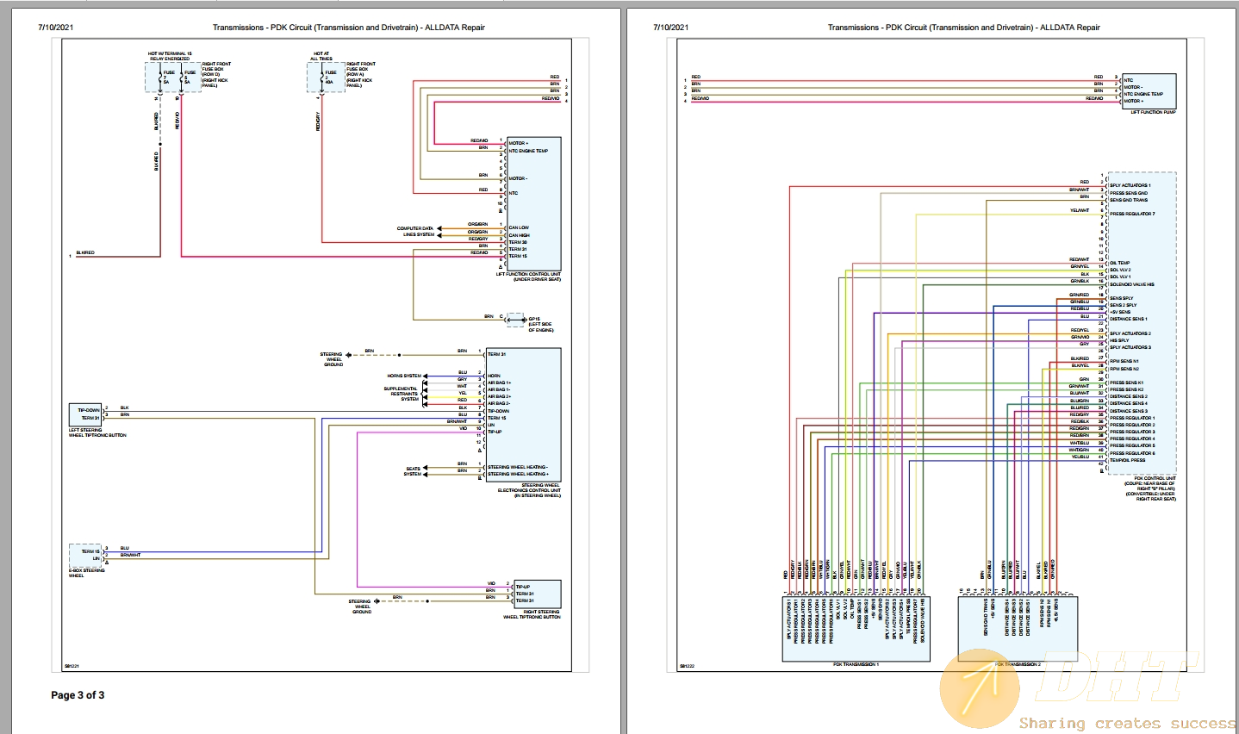Click 'STEERING WHEEL HEATING +' pin label
The image size is (1239, 734).
pyautogui.click(x=518, y=474)
